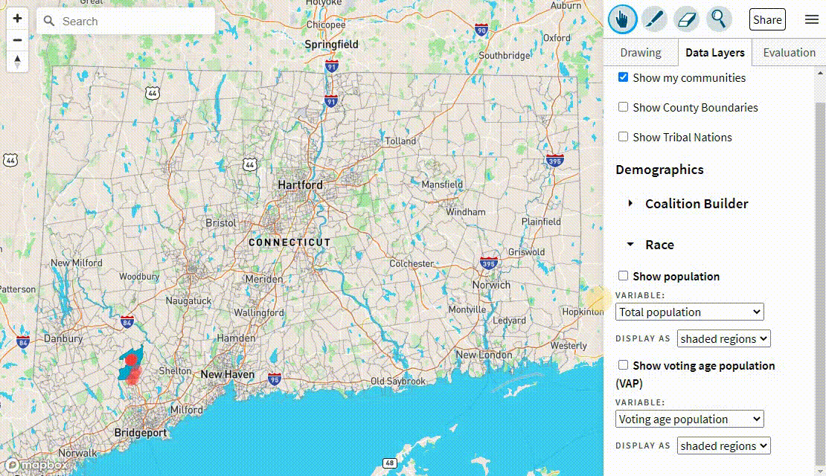
Task: Zoom out on the map
Action: [x=17, y=39]
